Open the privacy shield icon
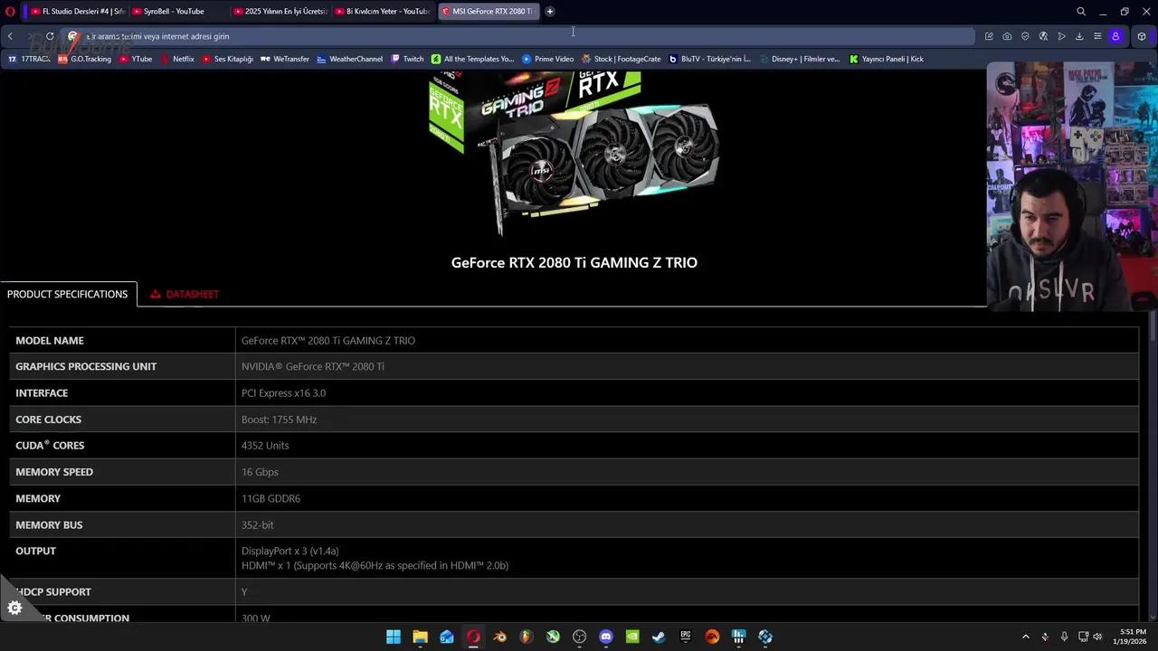The image size is (1158, 651). [x=1025, y=36]
